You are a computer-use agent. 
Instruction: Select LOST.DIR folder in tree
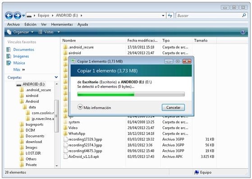tap(33, 153)
